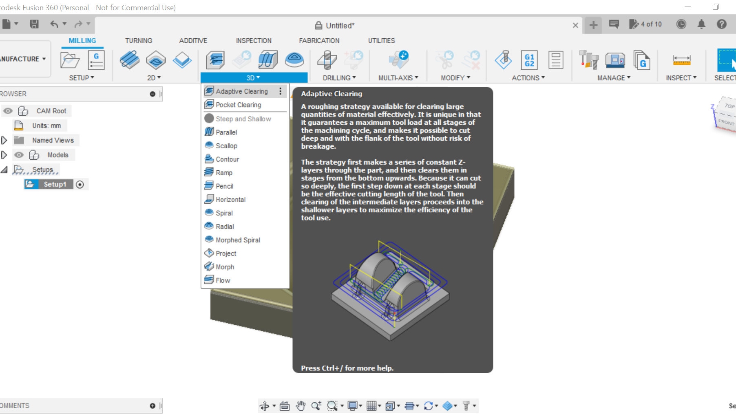Toggle visibility of CAM Root

pos(8,110)
